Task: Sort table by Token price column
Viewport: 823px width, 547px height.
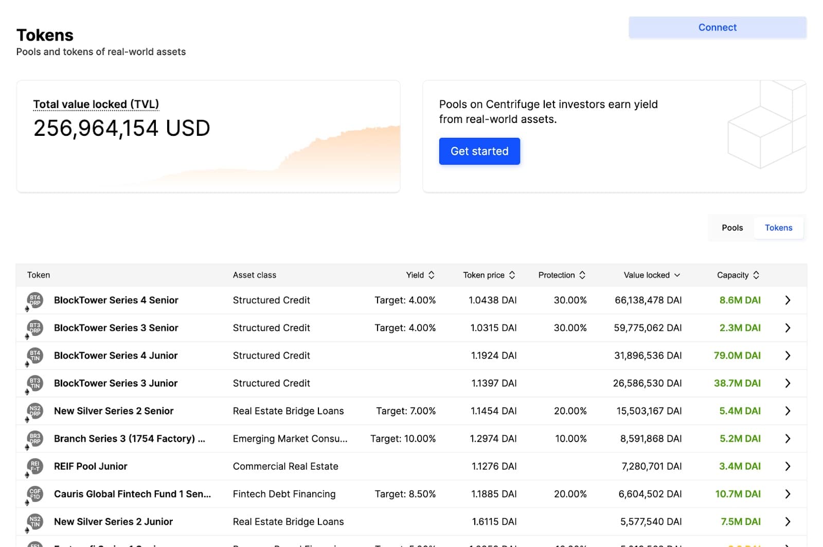Action: (x=489, y=275)
